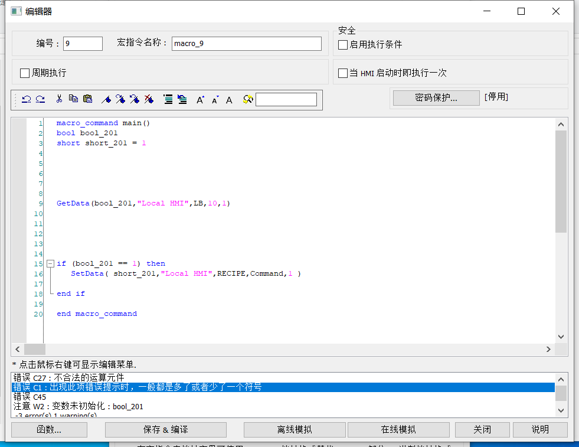Check the 启用执行条件 option
Viewport: 579px width, 447px height.
(343, 45)
